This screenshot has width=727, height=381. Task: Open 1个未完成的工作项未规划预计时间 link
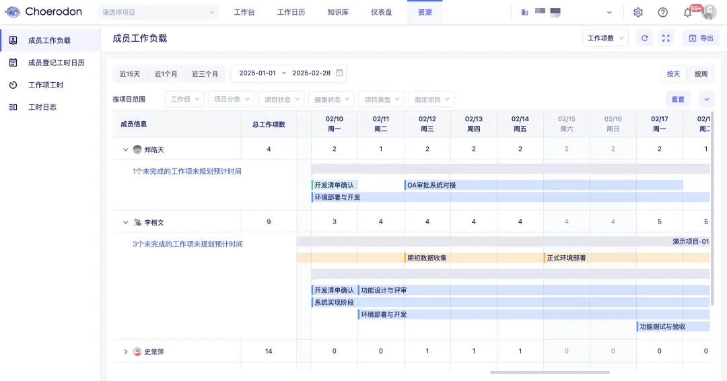pos(187,171)
